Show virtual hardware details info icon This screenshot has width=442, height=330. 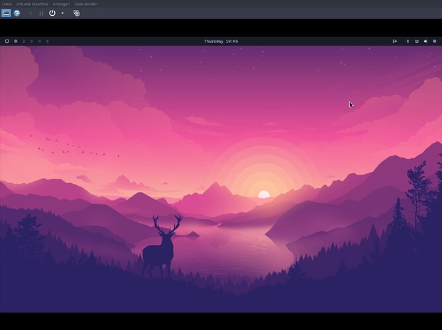pos(17,13)
